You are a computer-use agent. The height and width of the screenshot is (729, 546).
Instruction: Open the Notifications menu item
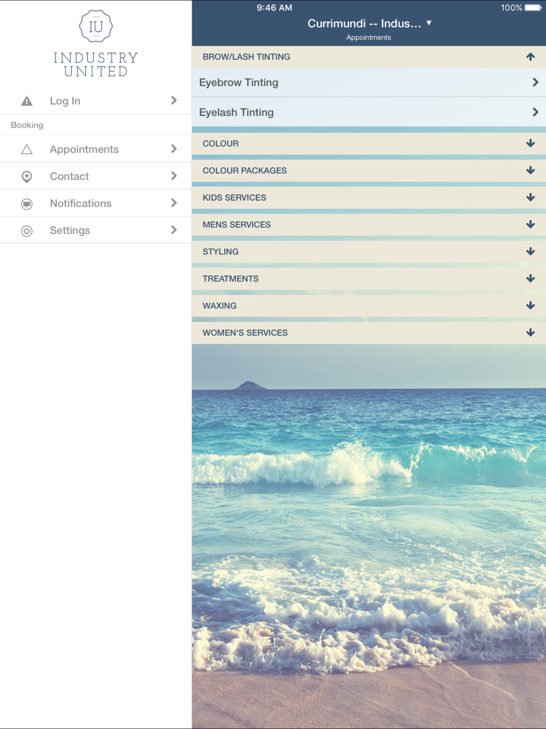tap(96, 203)
